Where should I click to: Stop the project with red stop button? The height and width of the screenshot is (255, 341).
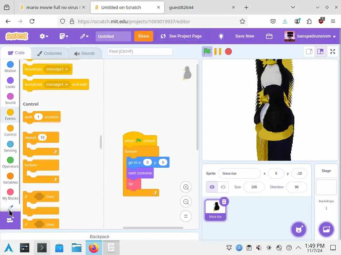[x=228, y=51]
